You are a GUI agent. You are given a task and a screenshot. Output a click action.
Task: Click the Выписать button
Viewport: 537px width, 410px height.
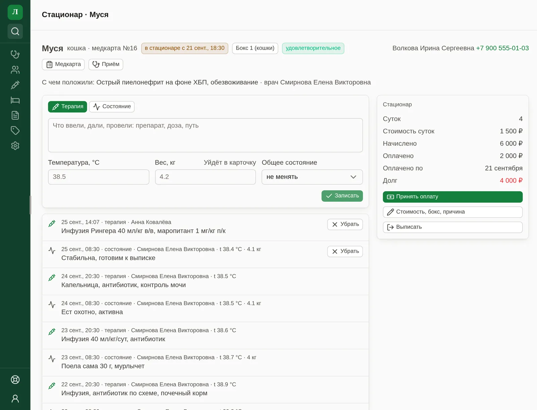452,227
